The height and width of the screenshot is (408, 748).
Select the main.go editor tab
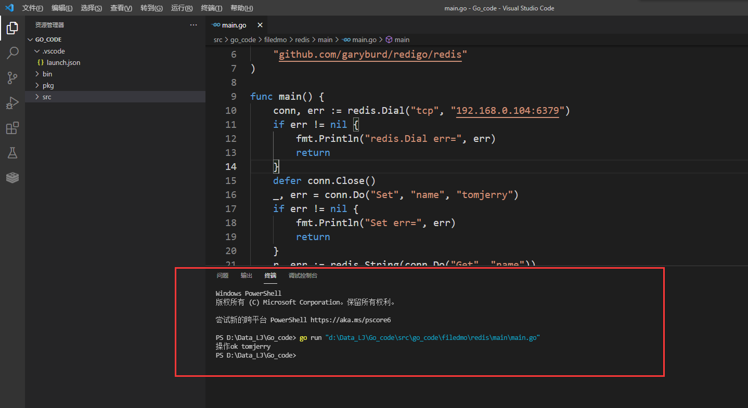(x=237, y=25)
